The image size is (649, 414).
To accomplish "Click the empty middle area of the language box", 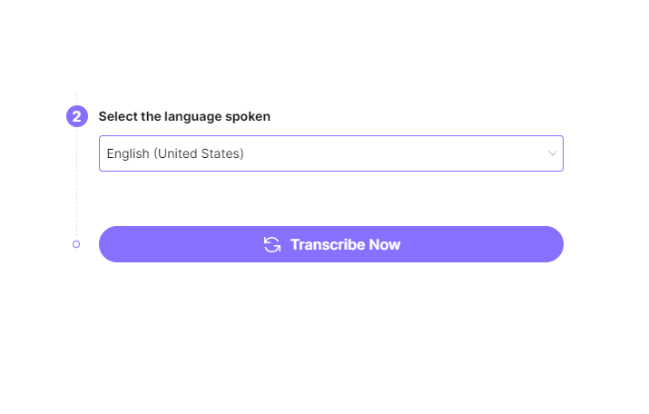I will coord(390,153).
